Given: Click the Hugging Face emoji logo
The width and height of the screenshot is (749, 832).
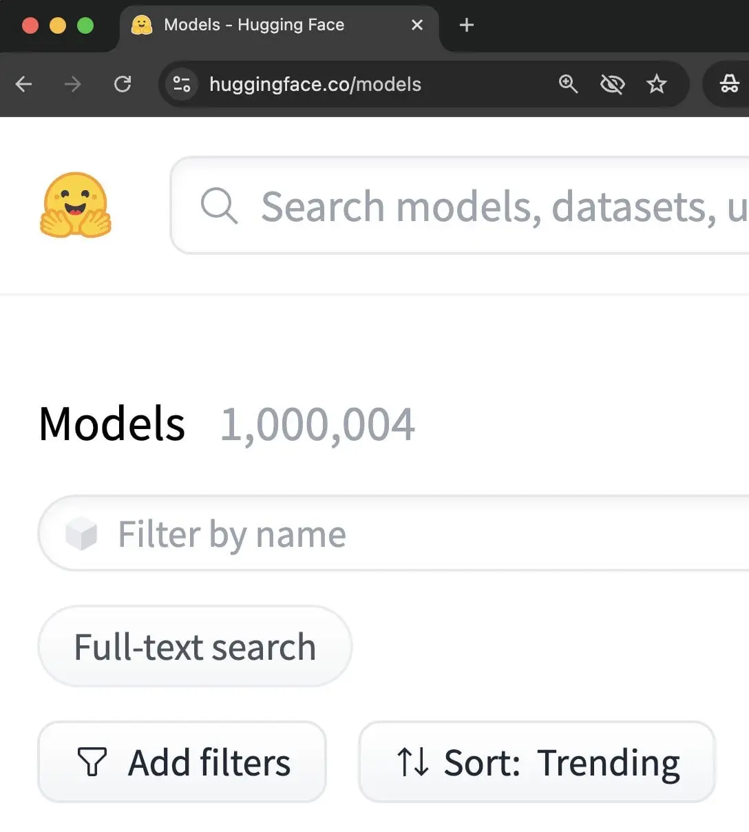Looking at the screenshot, I should [x=76, y=205].
